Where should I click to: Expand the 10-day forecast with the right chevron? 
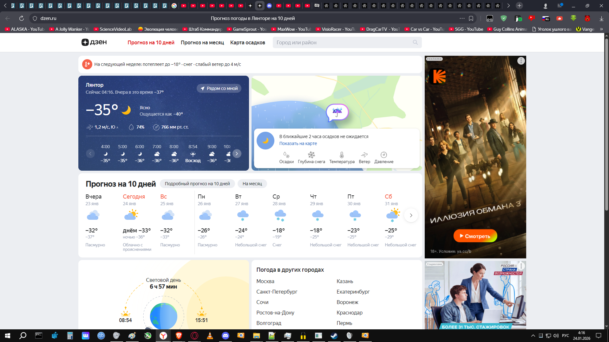[411, 215]
